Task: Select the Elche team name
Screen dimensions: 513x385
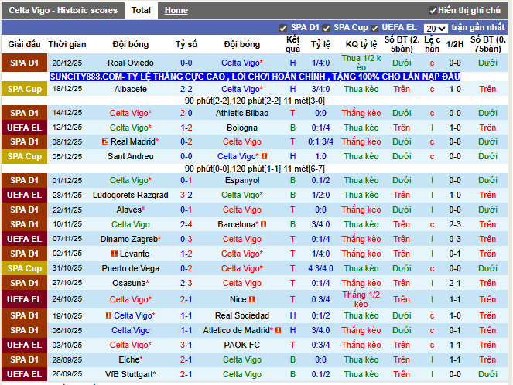Action: click(131, 359)
